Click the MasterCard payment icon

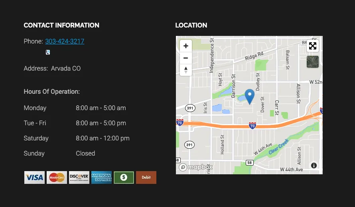(57, 177)
